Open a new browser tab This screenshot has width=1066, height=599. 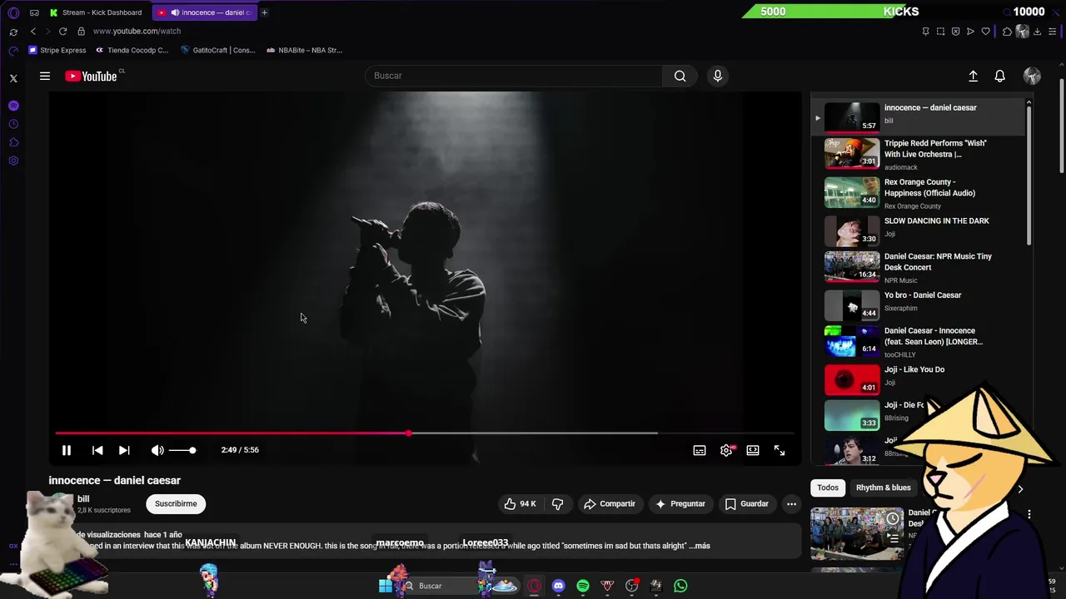[x=264, y=12]
